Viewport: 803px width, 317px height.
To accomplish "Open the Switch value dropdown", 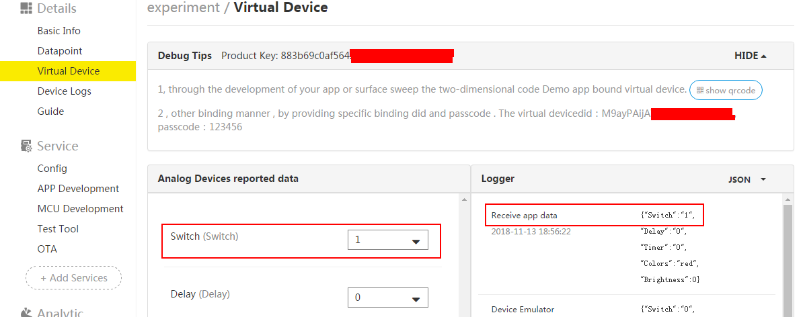I will (387, 240).
